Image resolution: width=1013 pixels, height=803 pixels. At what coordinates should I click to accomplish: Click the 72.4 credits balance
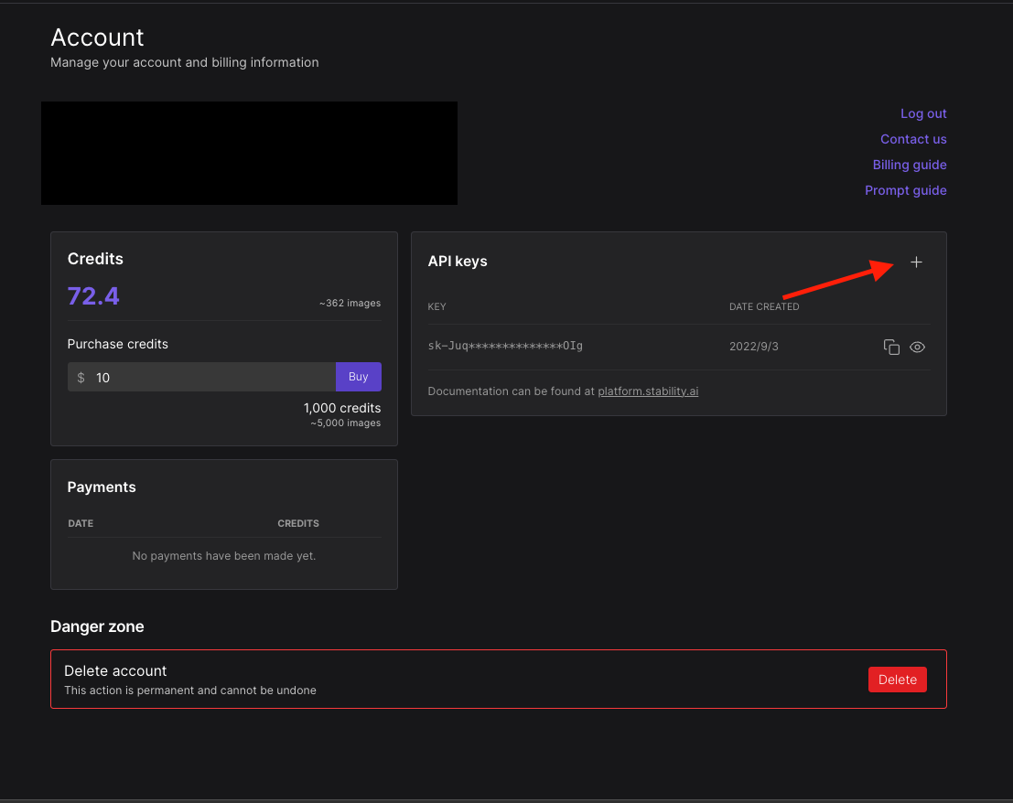pyautogui.click(x=93, y=296)
